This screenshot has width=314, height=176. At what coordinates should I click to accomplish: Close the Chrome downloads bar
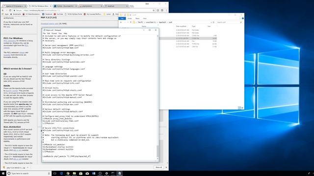click(x=166, y=167)
